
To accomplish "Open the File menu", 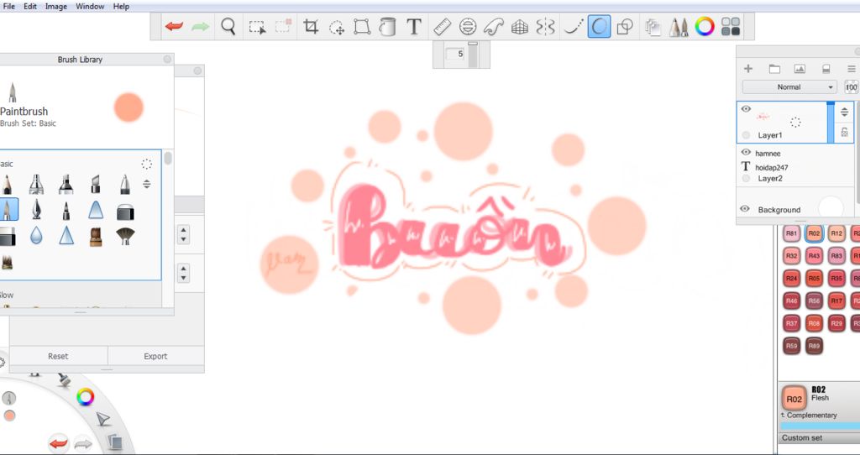I will 9,7.
